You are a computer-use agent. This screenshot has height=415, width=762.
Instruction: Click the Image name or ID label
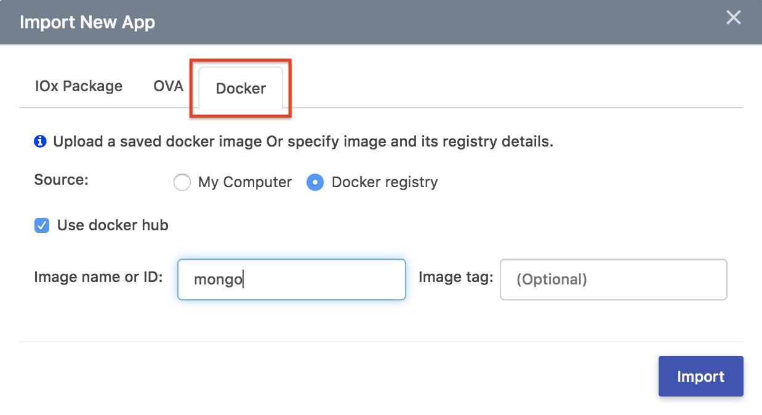[98, 276]
